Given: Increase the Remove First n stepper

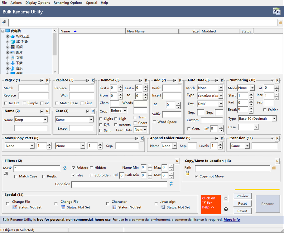Looking at the screenshot, I should (x=121, y=87).
